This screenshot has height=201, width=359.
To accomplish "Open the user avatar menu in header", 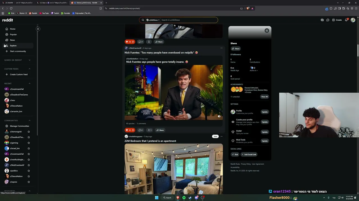I will click(x=353, y=20).
